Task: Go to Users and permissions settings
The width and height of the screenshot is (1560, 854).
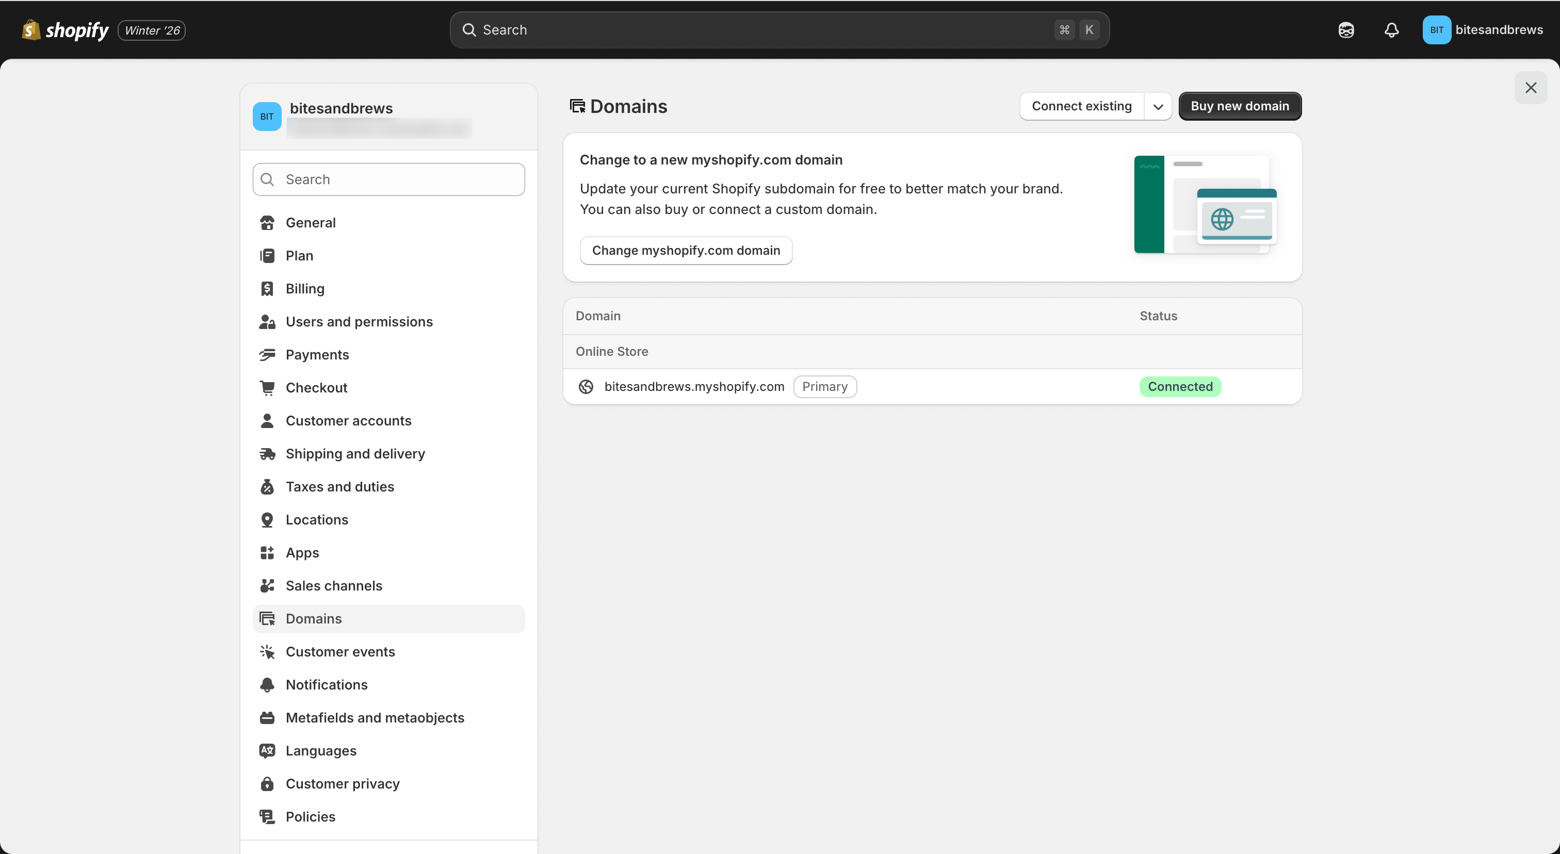Action: (359, 322)
